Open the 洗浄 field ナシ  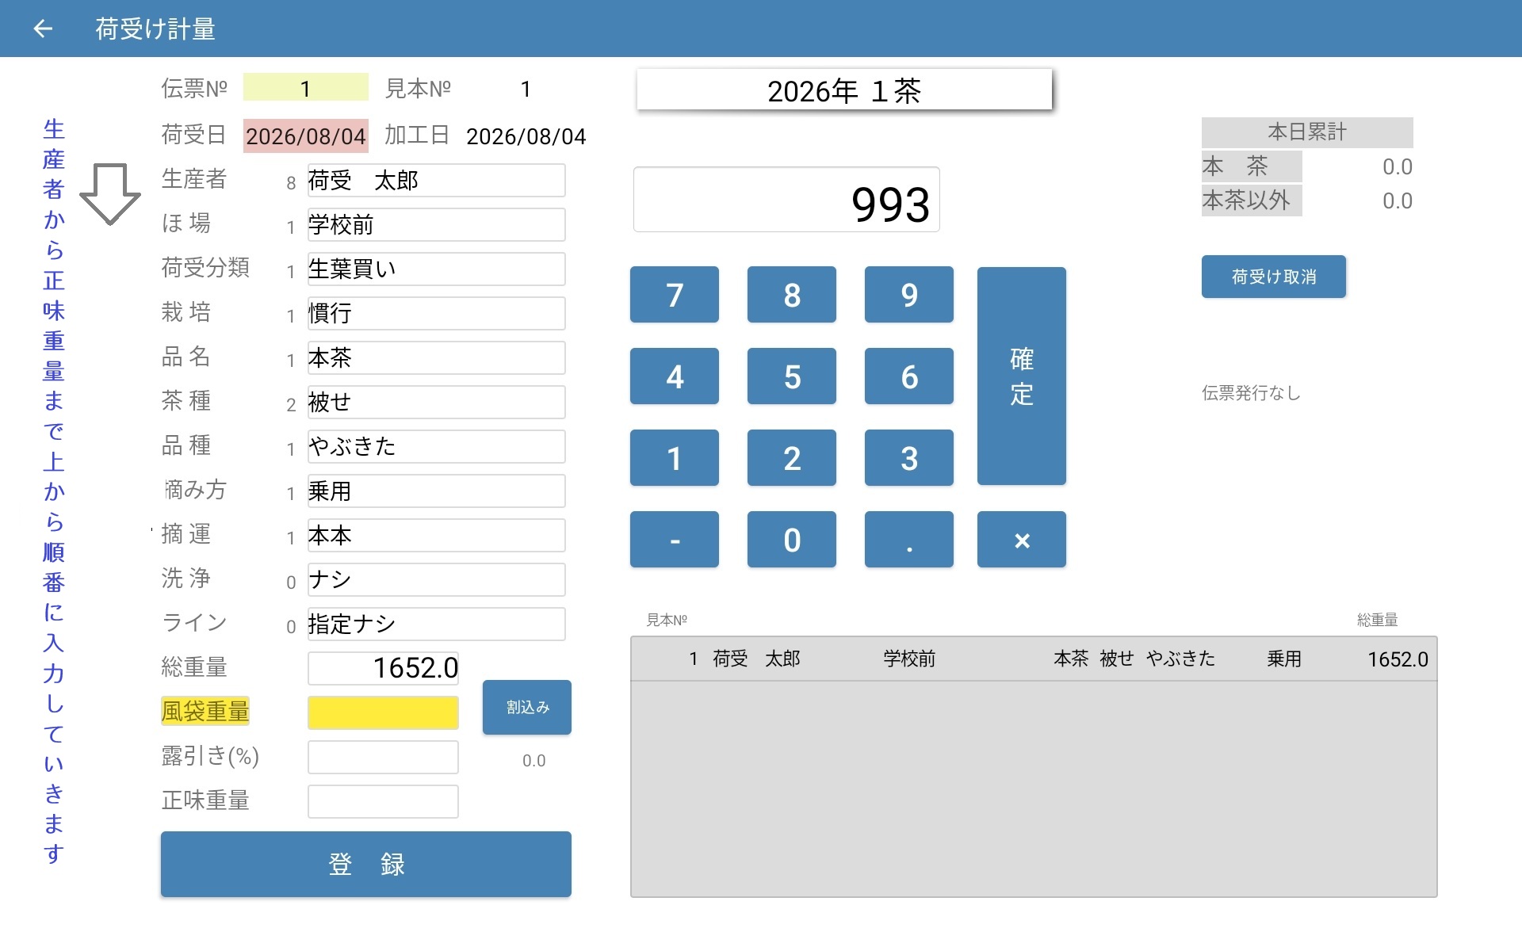[436, 580]
